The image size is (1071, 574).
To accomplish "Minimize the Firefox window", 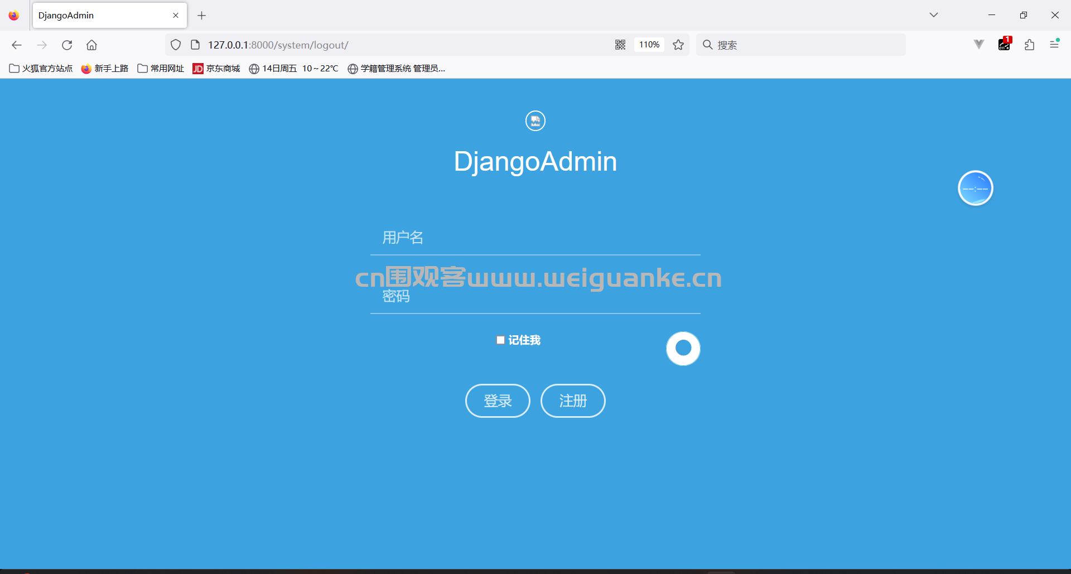I will [x=992, y=15].
